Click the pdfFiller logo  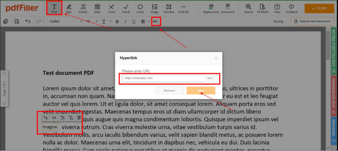(x=22, y=8)
